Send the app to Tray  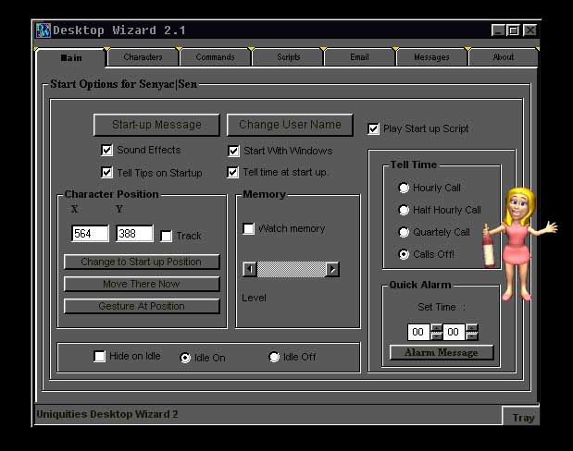click(x=523, y=417)
